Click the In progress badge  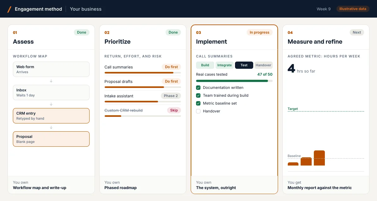pyautogui.click(x=260, y=32)
